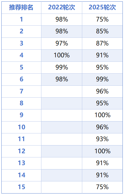Click the 推荐排名 column header
The image size is (125, 196).
22,7
